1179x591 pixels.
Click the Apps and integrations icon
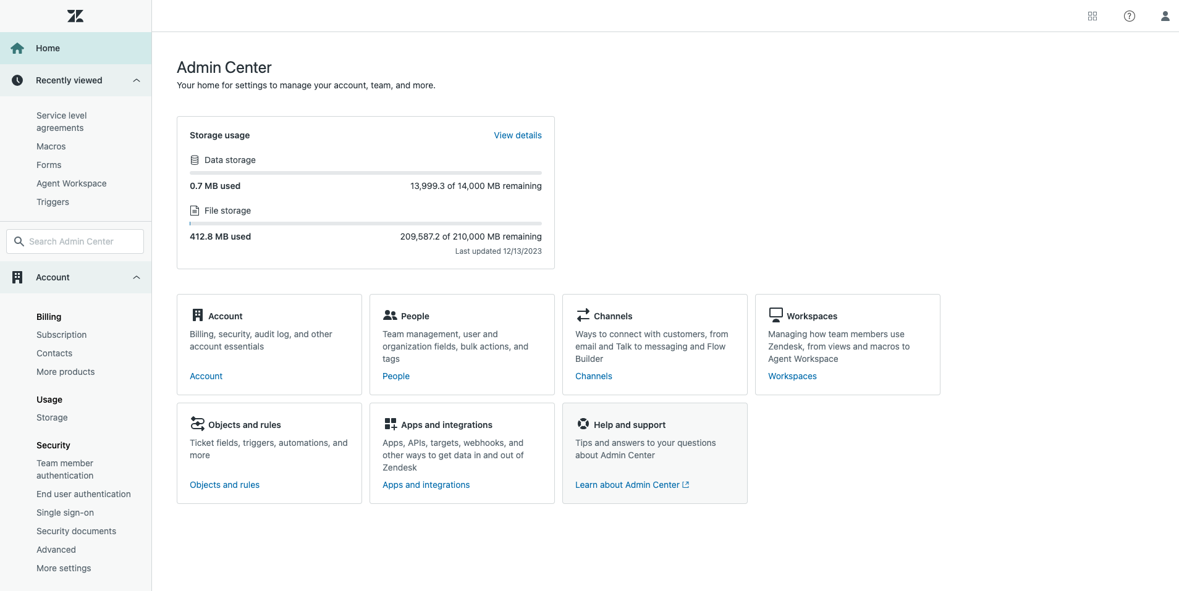(390, 424)
